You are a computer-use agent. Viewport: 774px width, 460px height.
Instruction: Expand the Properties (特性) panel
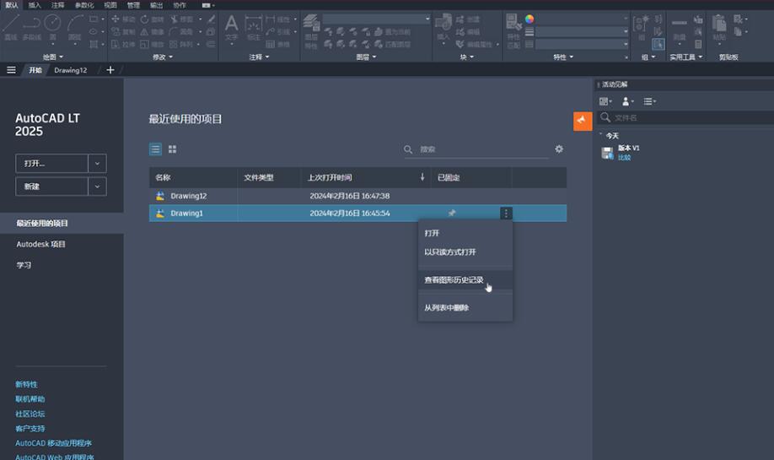click(563, 57)
